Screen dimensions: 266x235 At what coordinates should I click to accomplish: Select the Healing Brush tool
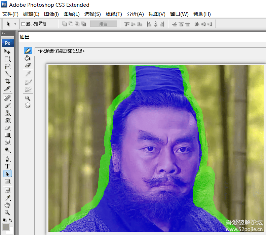point(7,98)
